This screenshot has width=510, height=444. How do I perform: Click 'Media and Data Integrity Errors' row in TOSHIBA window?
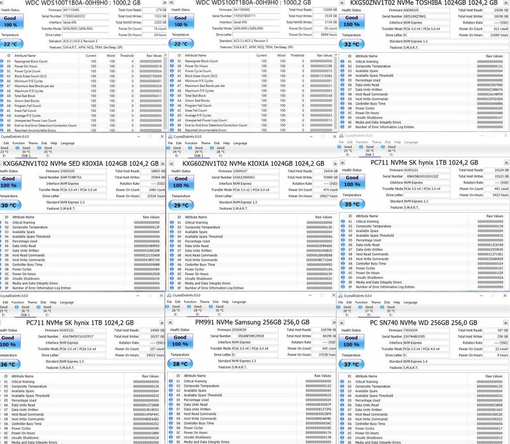coord(424,123)
